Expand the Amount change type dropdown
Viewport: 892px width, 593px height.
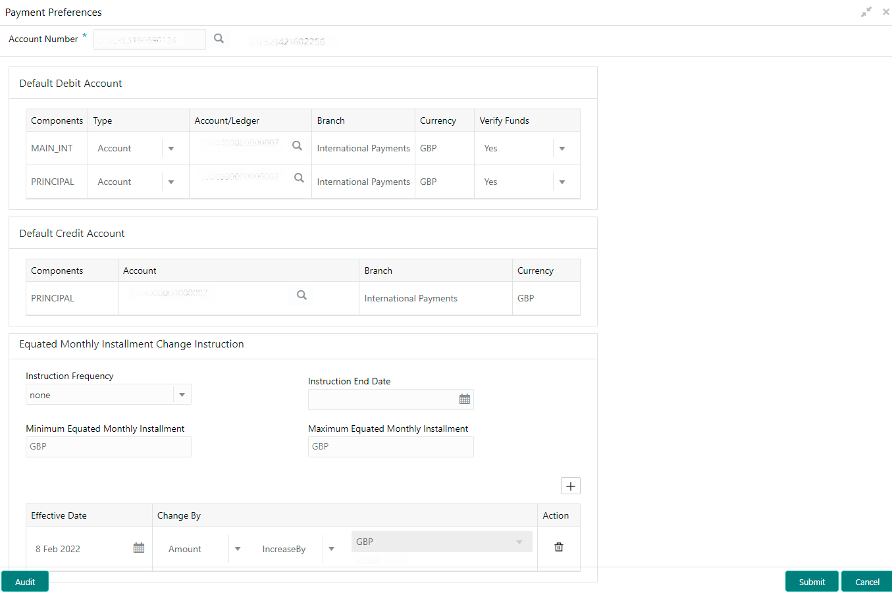(x=238, y=549)
